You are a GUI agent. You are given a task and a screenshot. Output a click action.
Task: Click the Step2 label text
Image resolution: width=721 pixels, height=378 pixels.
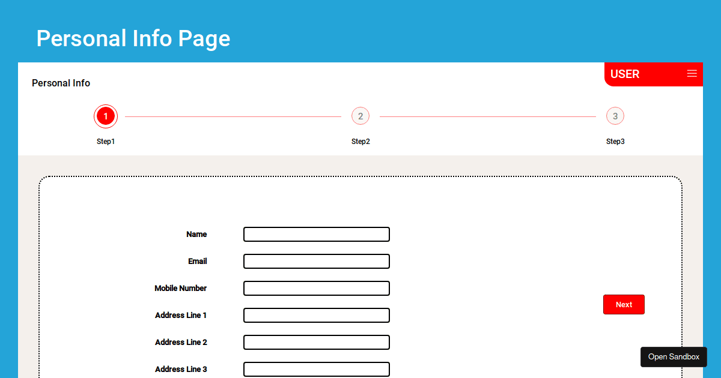point(360,142)
